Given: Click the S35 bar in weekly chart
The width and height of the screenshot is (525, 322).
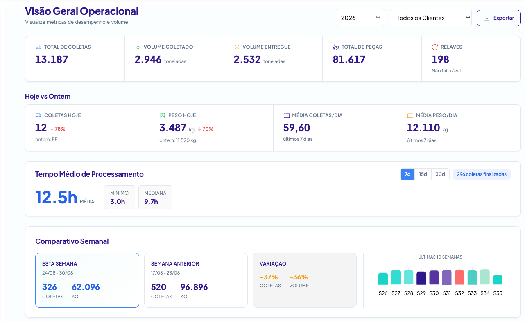Looking at the screenshot, I should [498, 280].
